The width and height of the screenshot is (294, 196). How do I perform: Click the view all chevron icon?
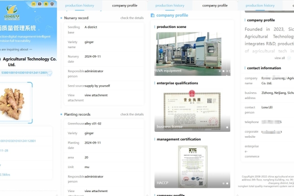coord(289,58)
